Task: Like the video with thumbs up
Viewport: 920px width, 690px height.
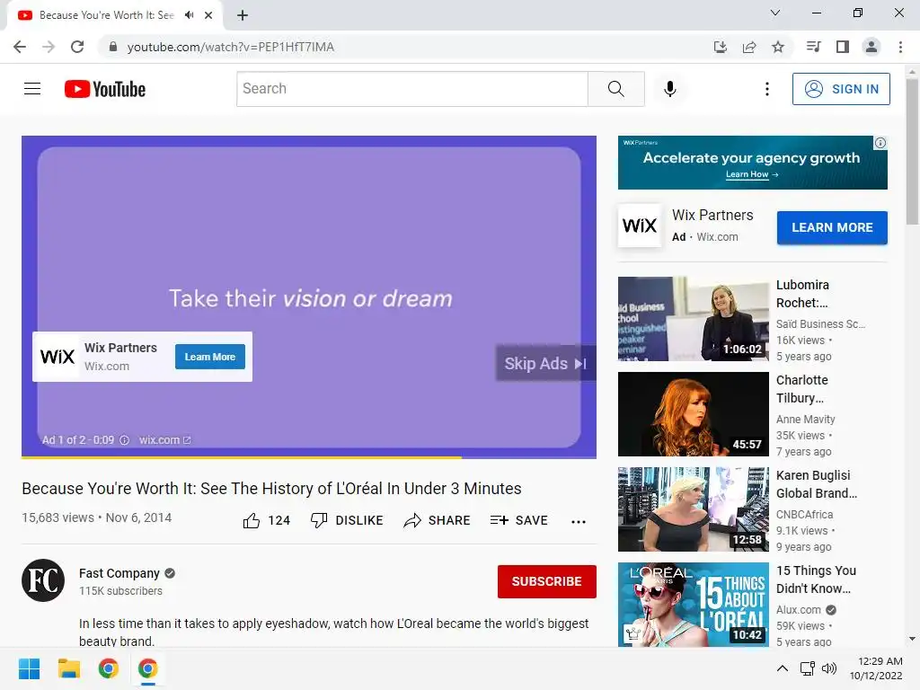Action: click(x=267, y=520)
